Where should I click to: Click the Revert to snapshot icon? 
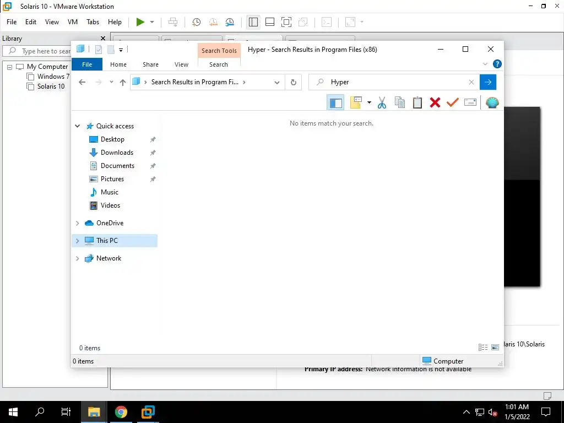213,22
